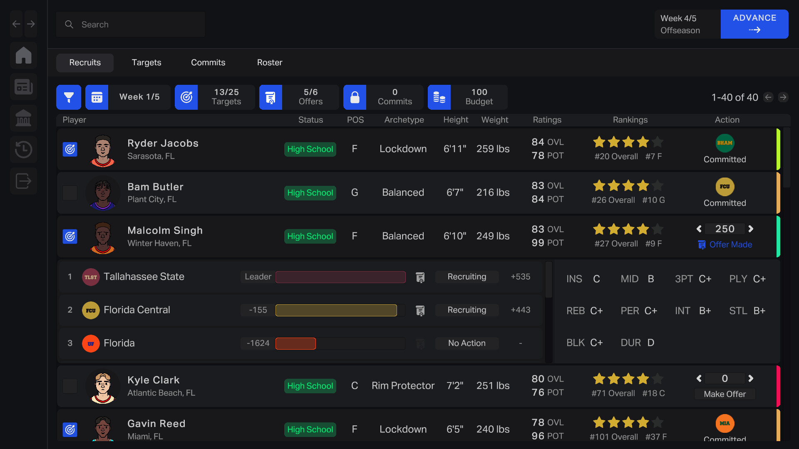799x449 pixels.
Task: Click the calendar week icon
Action: click(97, 97)
